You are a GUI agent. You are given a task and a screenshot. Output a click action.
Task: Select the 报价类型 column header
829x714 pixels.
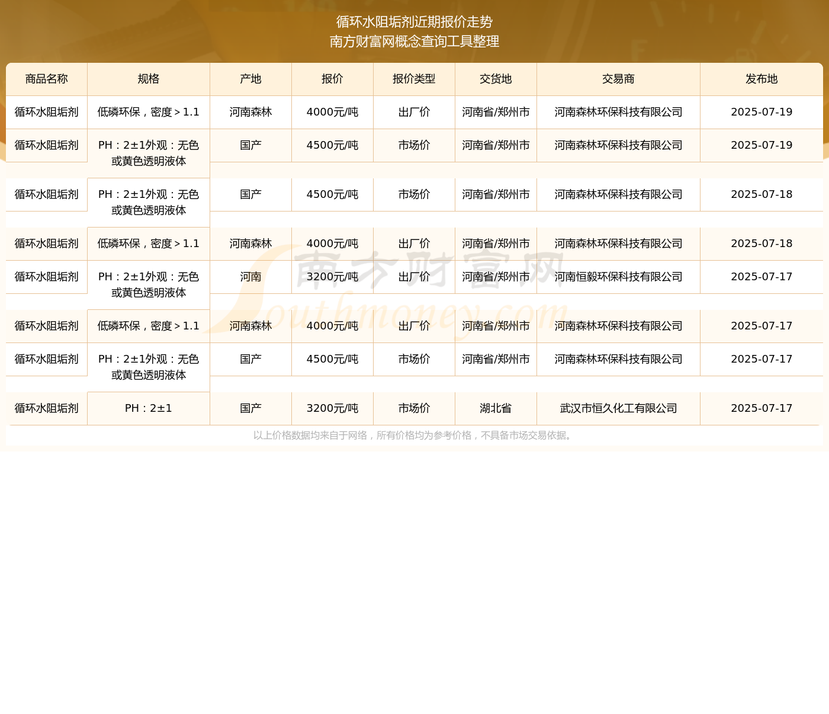(x=415, y=79)
